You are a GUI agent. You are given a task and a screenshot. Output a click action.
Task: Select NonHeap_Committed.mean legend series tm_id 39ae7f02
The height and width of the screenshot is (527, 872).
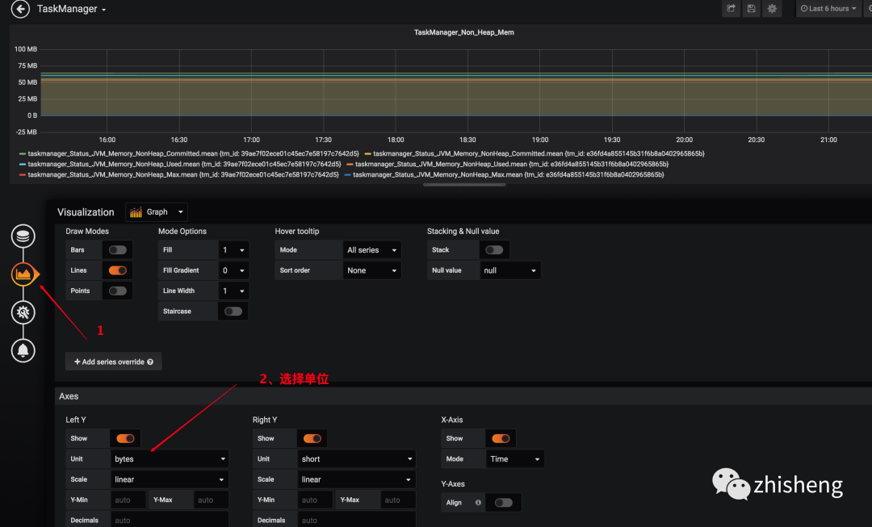point(194,153)
